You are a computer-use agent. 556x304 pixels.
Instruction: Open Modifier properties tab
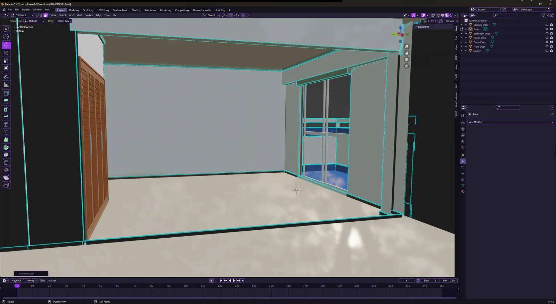[463, 161]
